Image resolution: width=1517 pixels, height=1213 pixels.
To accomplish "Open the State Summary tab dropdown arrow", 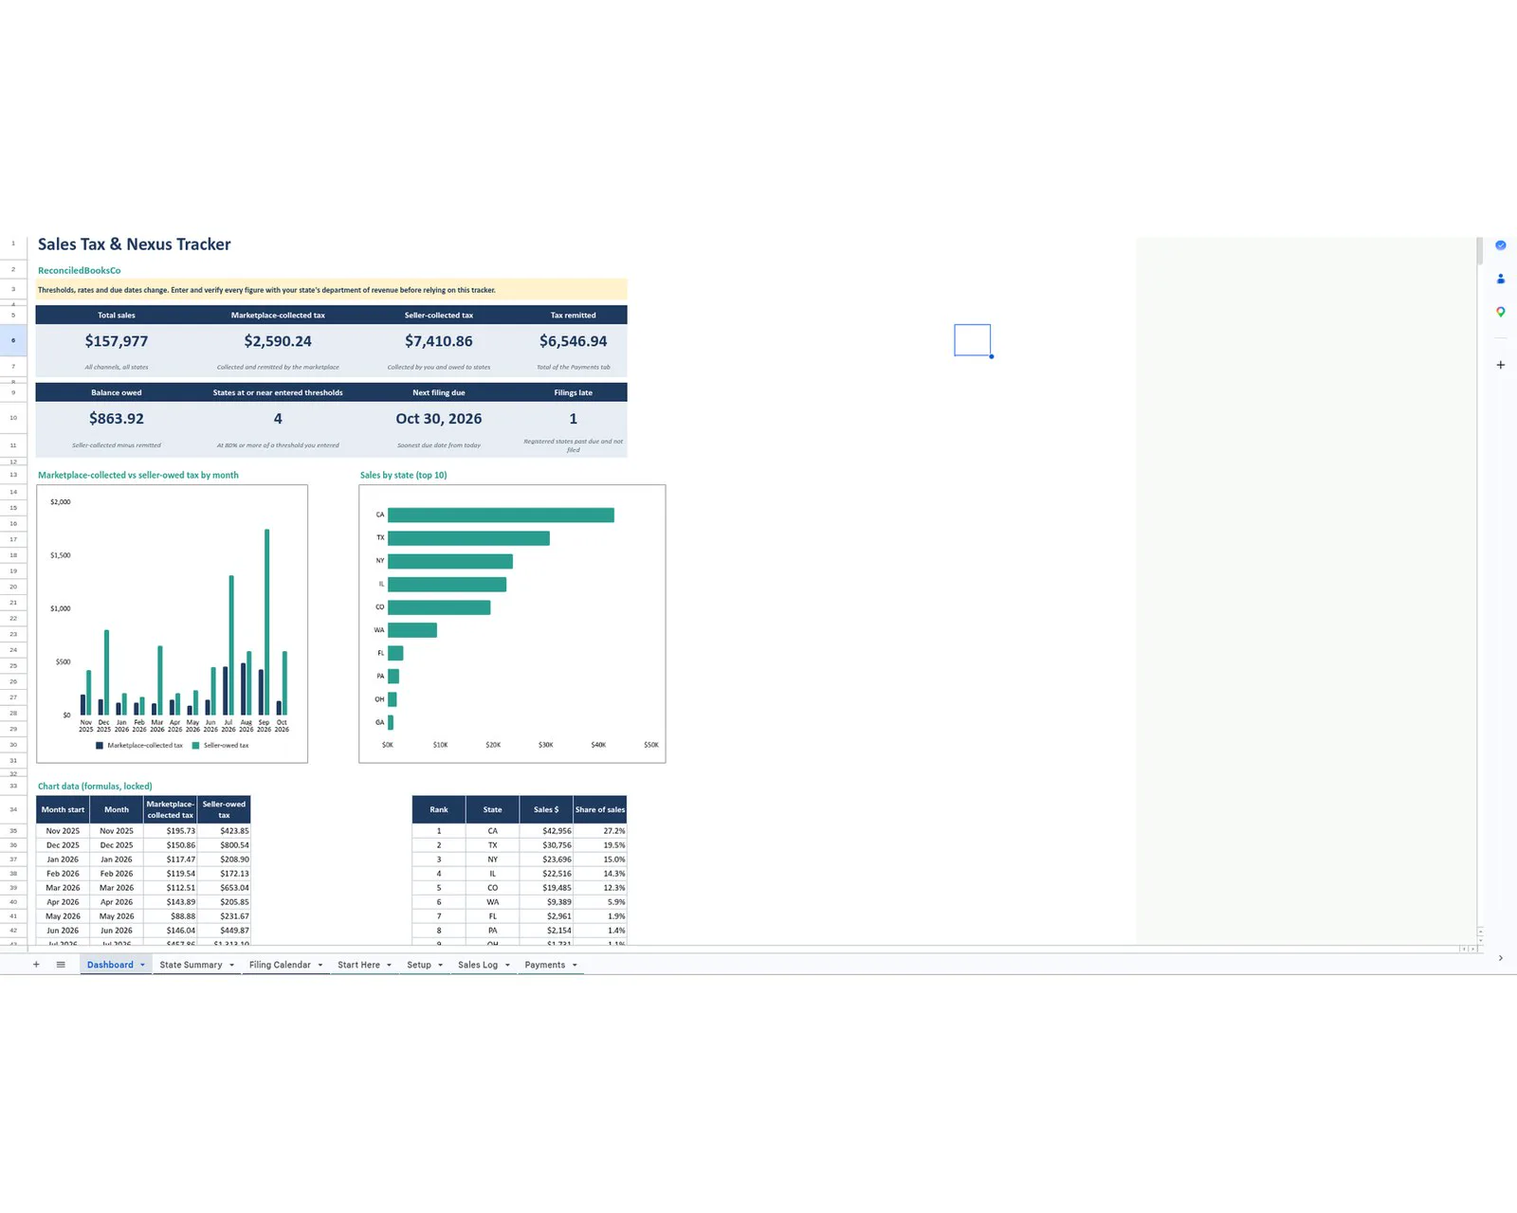I will coord(231,965).
